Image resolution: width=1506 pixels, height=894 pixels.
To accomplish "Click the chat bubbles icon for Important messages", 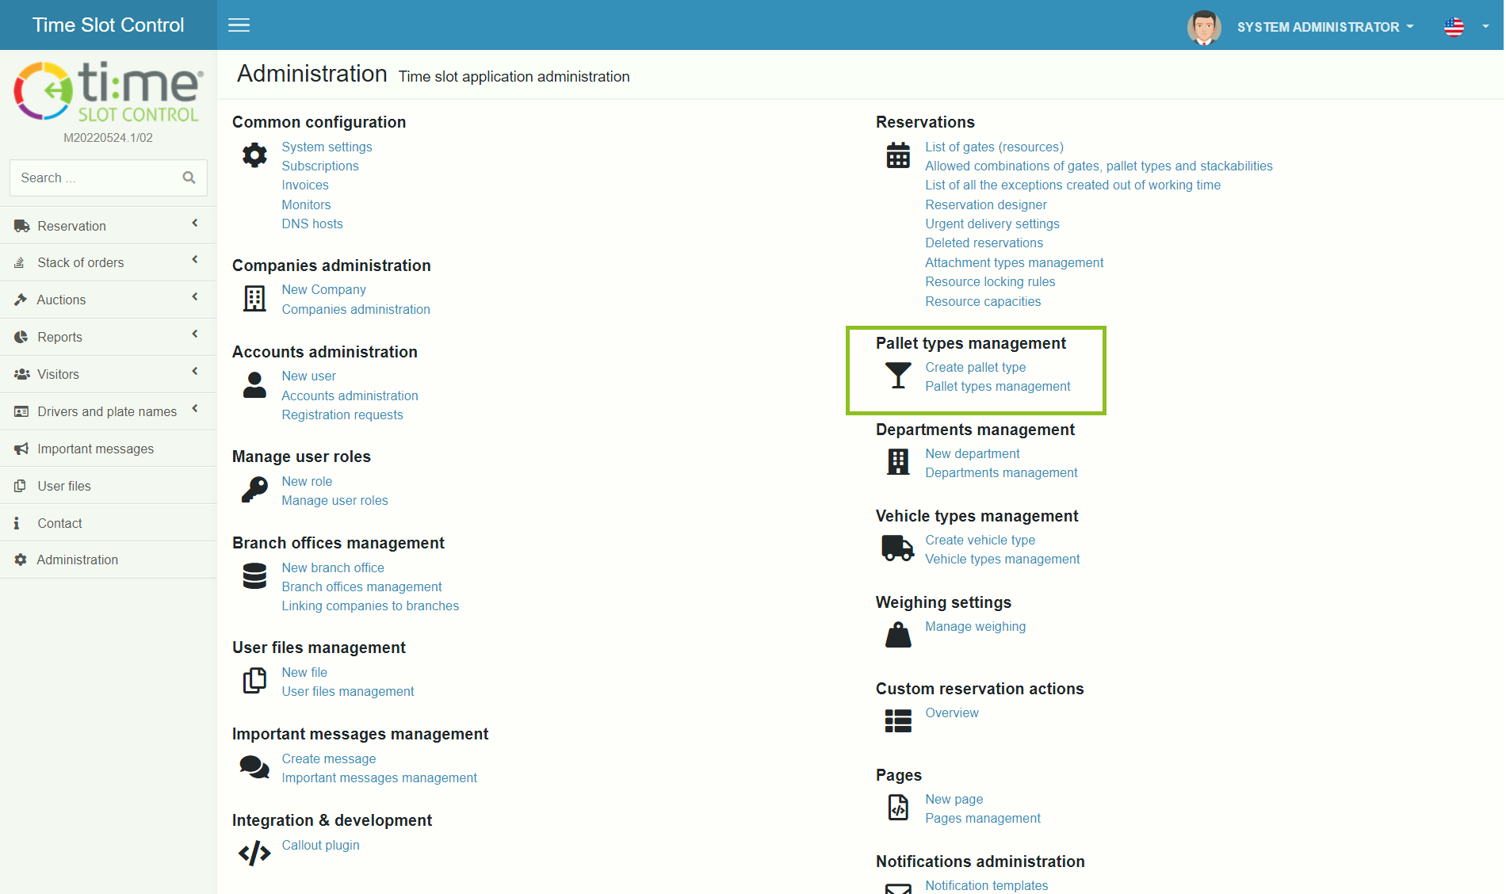I will pos(254,767).
